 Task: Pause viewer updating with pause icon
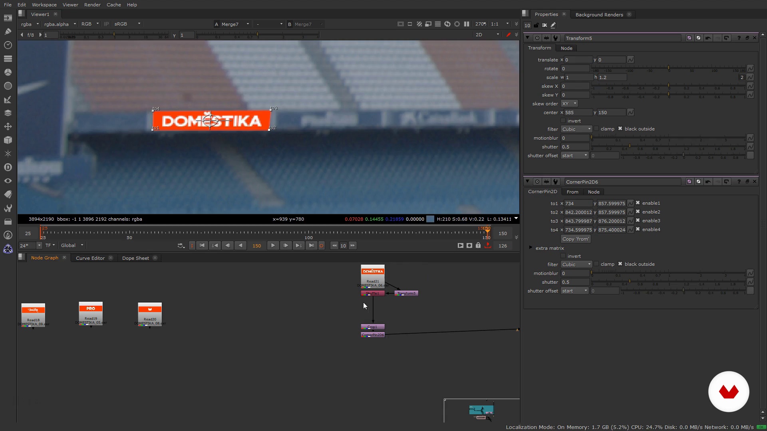[x=466, y=24]
